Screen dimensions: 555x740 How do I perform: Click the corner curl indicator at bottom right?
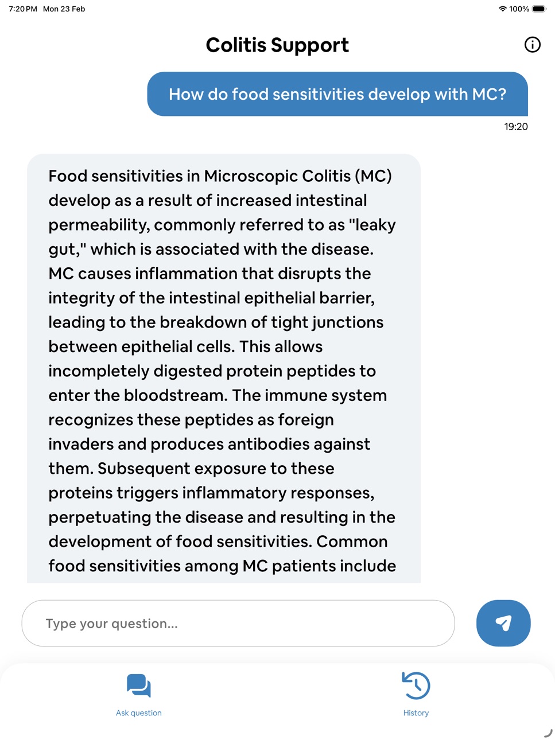(x=548, y=733)
